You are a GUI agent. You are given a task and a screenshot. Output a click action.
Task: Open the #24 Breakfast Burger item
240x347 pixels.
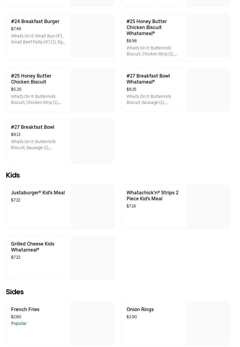pyautogui.click(x=35, y=21)
